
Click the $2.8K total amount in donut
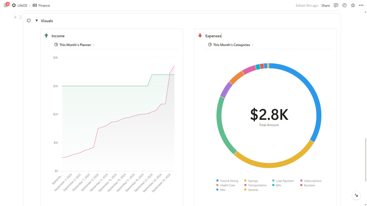point(269,114)
